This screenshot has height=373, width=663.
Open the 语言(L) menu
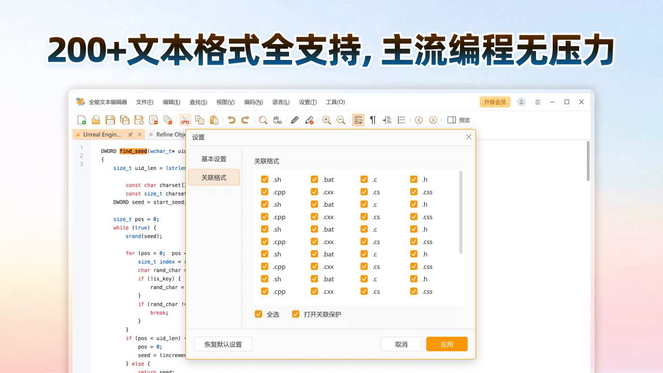281,102
